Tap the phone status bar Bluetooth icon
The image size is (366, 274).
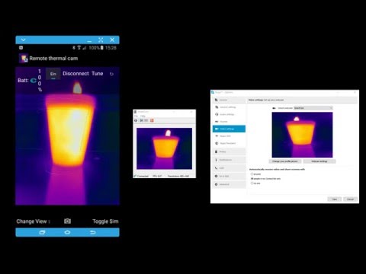(74, 48)
